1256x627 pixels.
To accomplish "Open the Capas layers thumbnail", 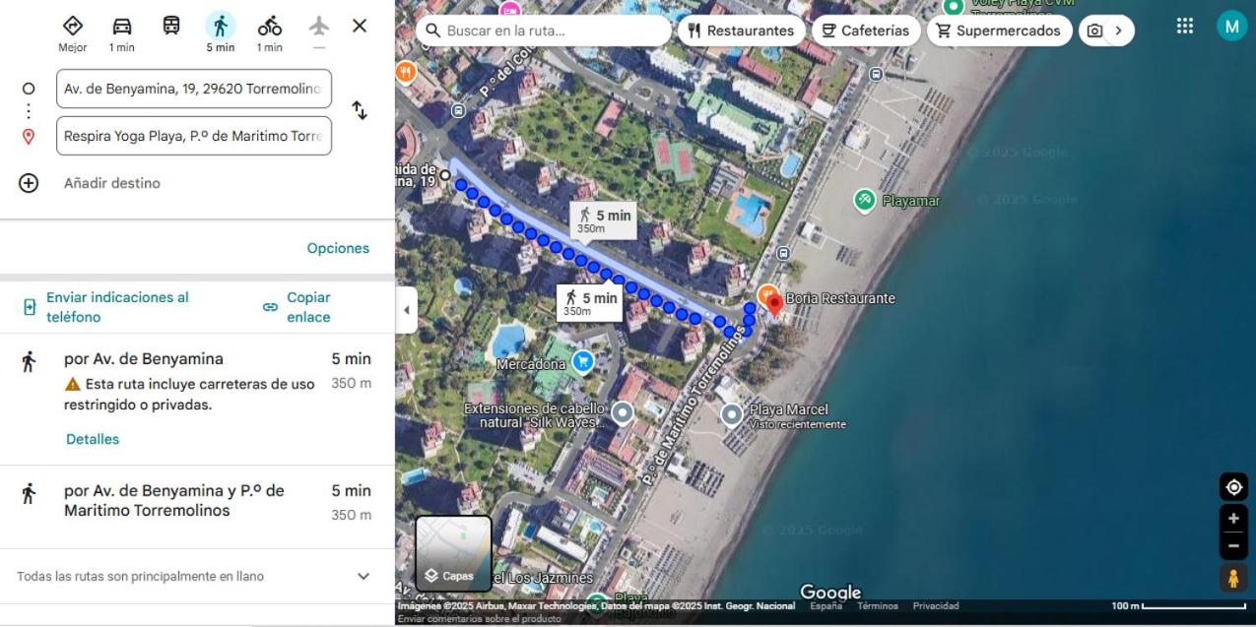I will click(453, 553).
